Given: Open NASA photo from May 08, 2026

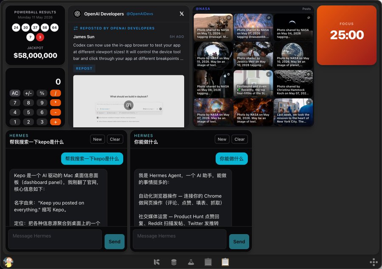Looking at the screenshot, I should 213,84.
